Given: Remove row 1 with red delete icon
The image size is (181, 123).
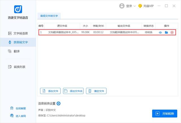Looking at the screenshot, I should click(172, 32).
